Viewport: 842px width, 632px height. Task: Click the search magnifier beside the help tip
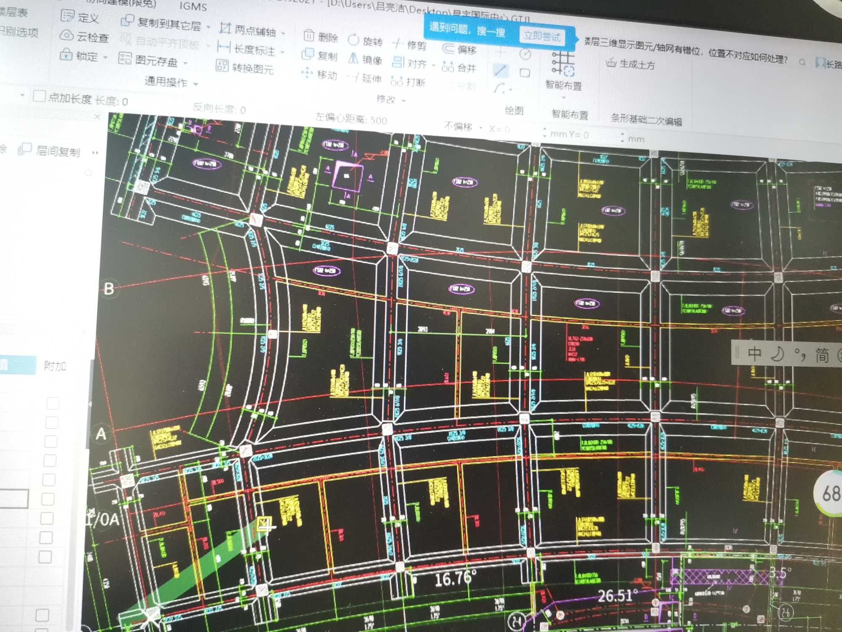point(802,62)
